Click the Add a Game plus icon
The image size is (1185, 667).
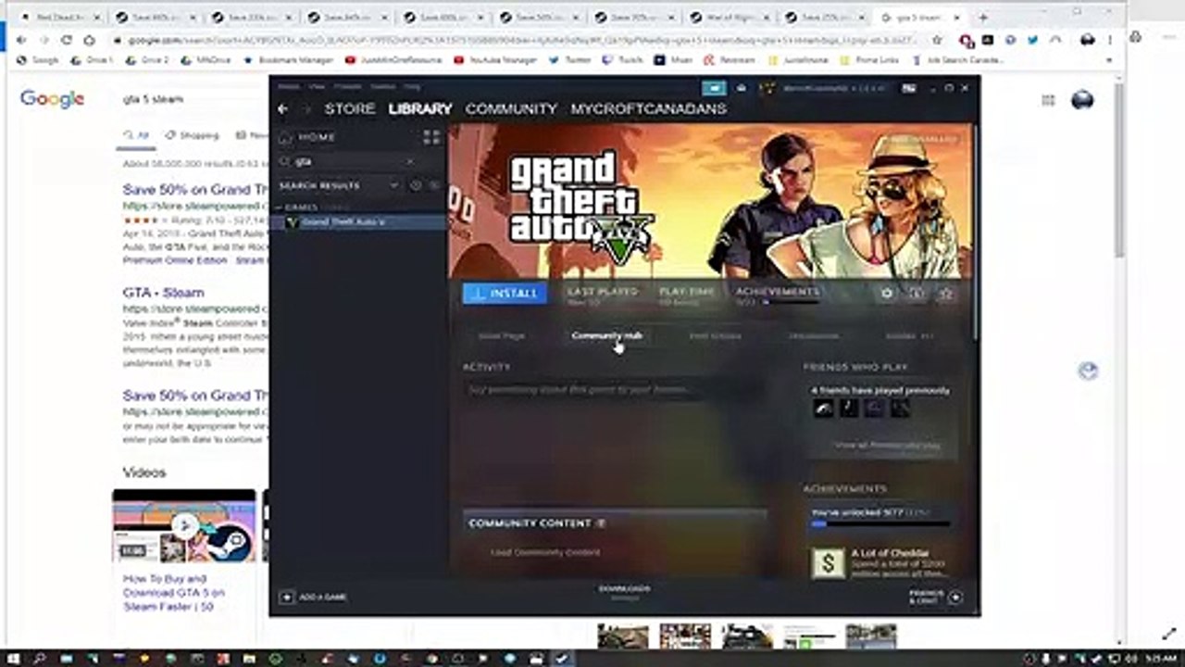(x=286, y=598)
